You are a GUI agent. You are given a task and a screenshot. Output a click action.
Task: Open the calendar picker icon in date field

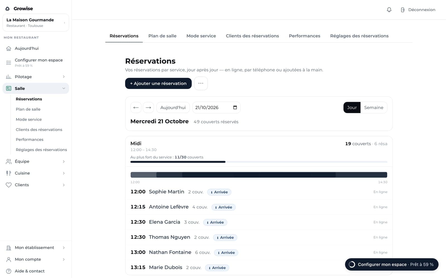[235, 108]
